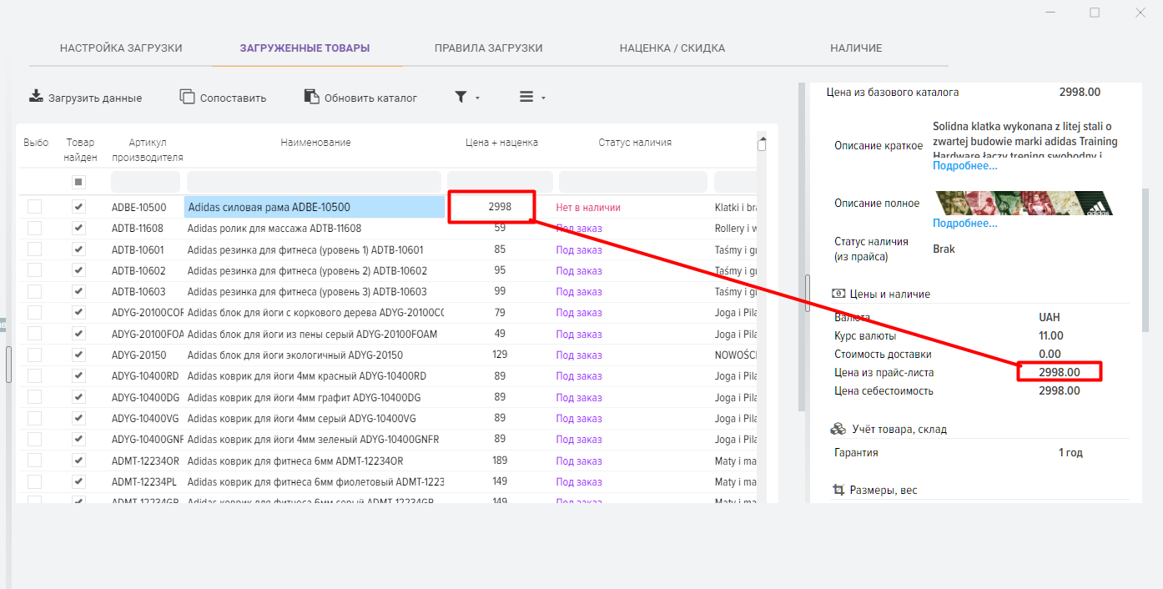
Task: Switch to the НАЦЕНКА / СКИДКА tab
Action: pyautogui.click(x=672, y=48)
